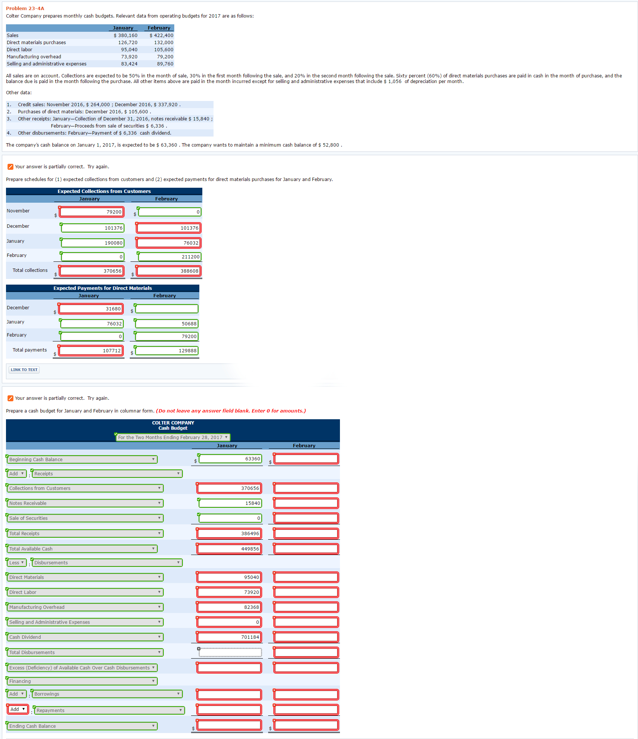Expand the Receipts dropdown

pyautogui.click(x=107, y=473)
